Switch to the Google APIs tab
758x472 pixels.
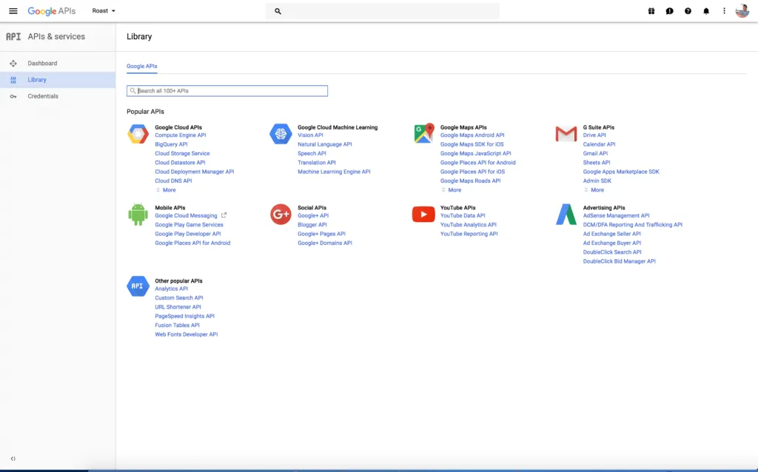141,66
